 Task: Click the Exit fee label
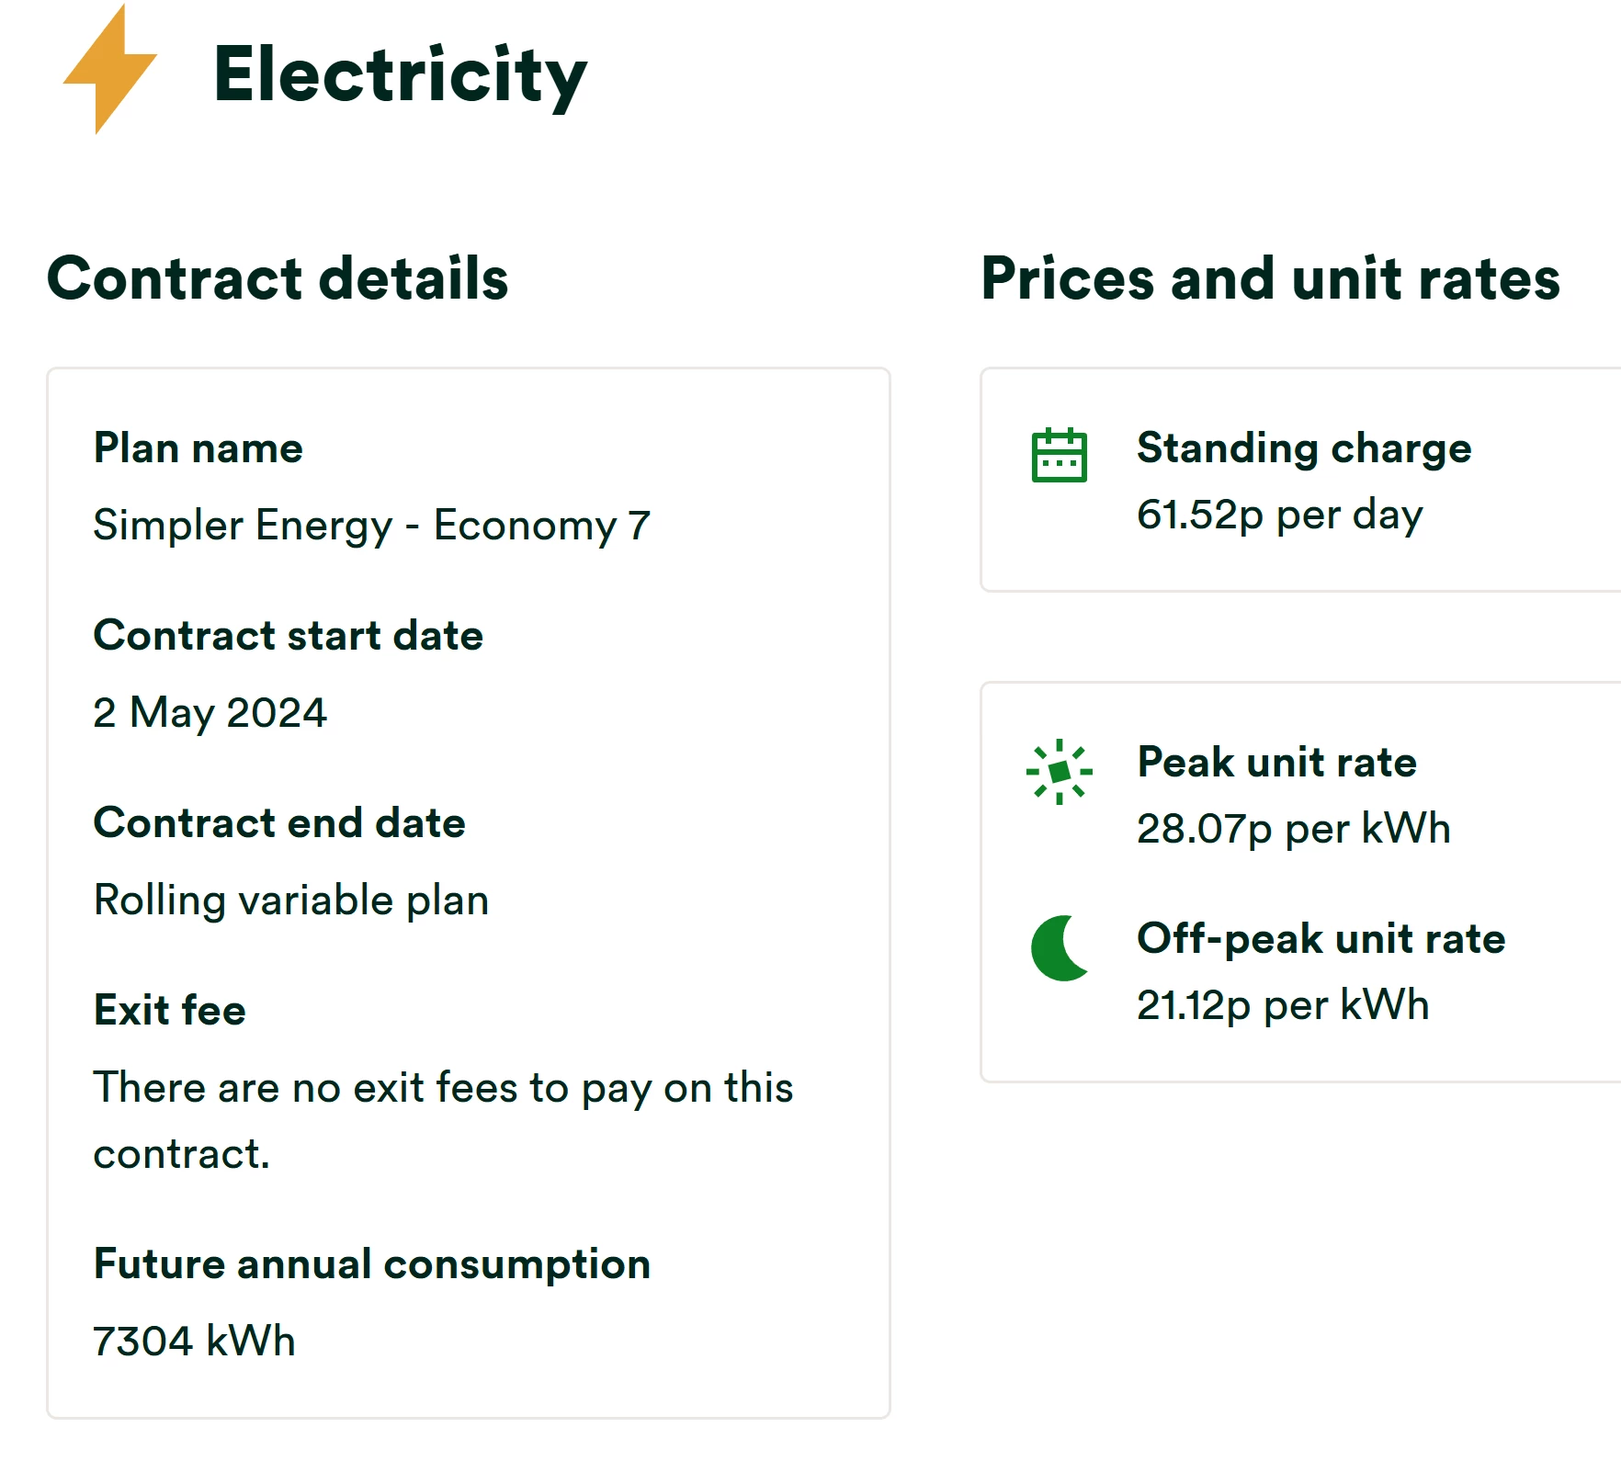(x=170, y=1011)
